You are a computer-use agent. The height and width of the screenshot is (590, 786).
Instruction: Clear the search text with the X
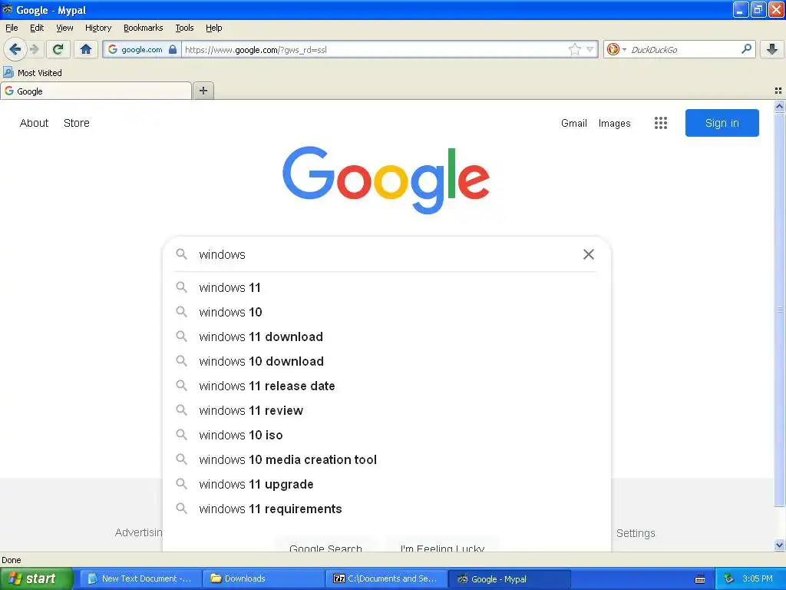click(589, 254)
